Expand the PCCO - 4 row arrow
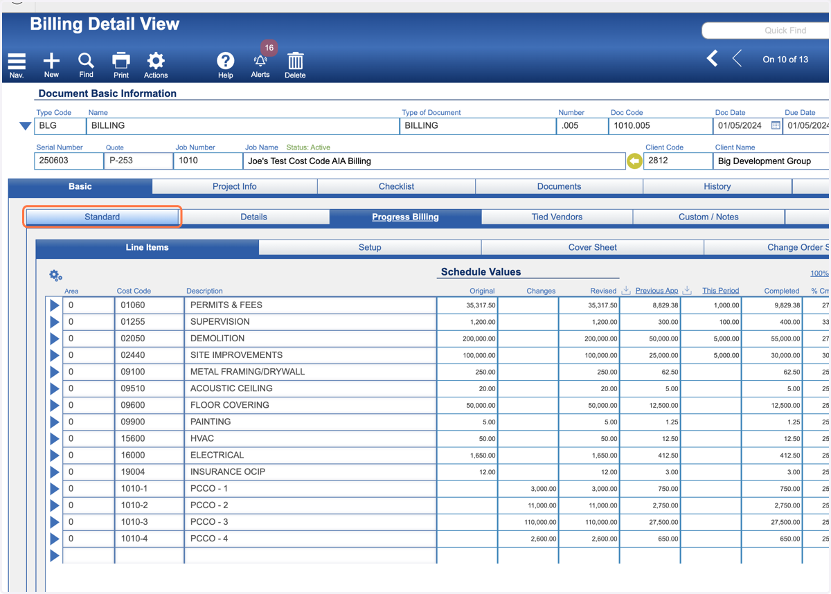This screenshot has height=594, width=831. (x=55, y=539)
